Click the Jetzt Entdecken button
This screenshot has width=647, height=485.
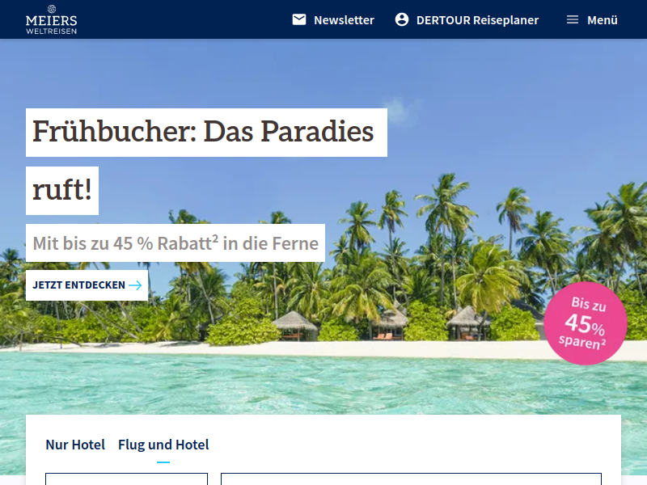tap(87, 285)
